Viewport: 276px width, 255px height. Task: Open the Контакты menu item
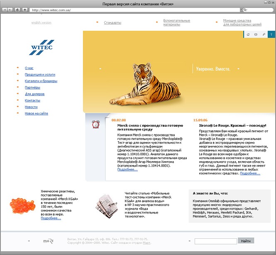click(x=32, y=101)
